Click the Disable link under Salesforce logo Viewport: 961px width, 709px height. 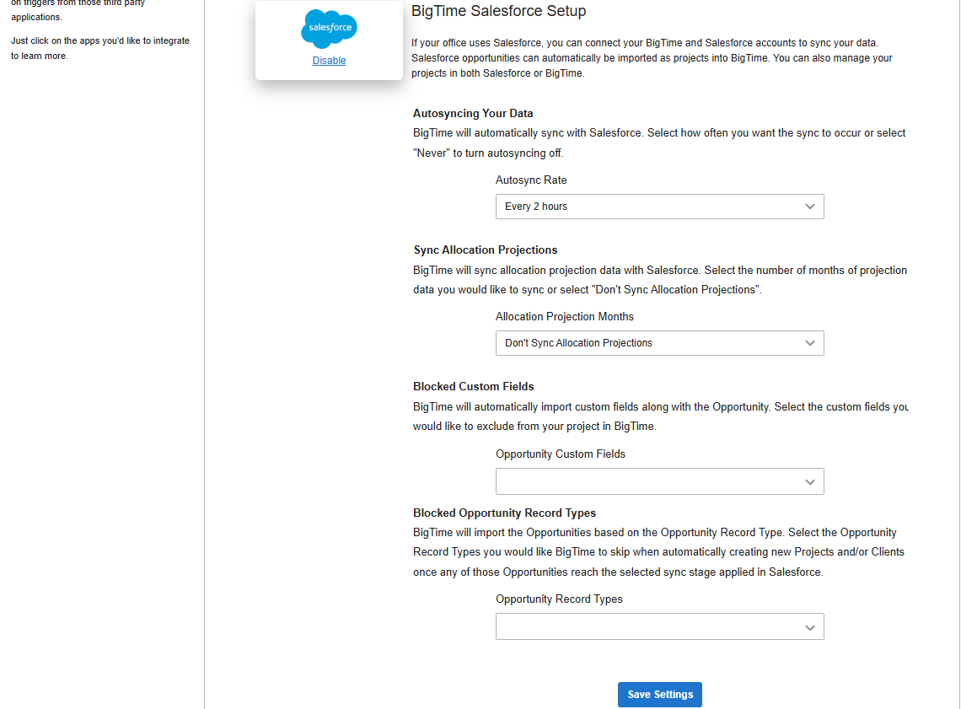[329, 61]
